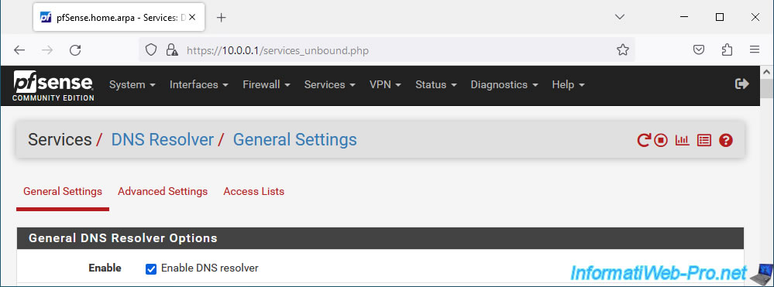Click the pfSense logout icon
Screen dimensions: 774x287
742,84
